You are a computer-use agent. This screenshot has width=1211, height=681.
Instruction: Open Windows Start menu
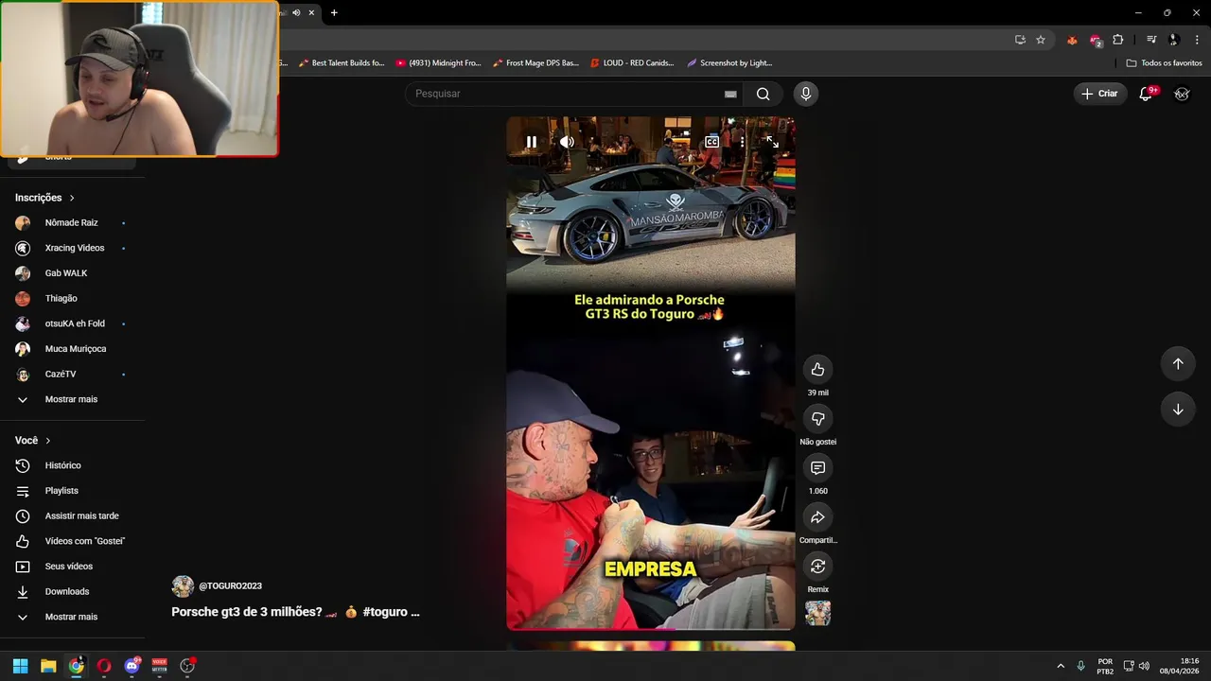(20, 666)
